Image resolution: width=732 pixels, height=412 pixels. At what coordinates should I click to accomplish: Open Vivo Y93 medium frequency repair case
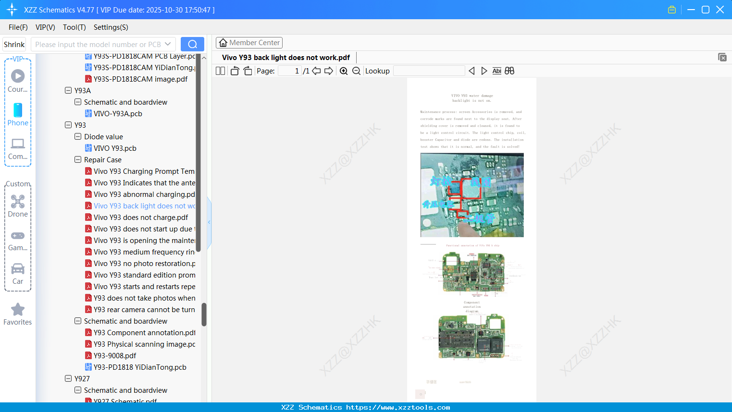(144, 252)
